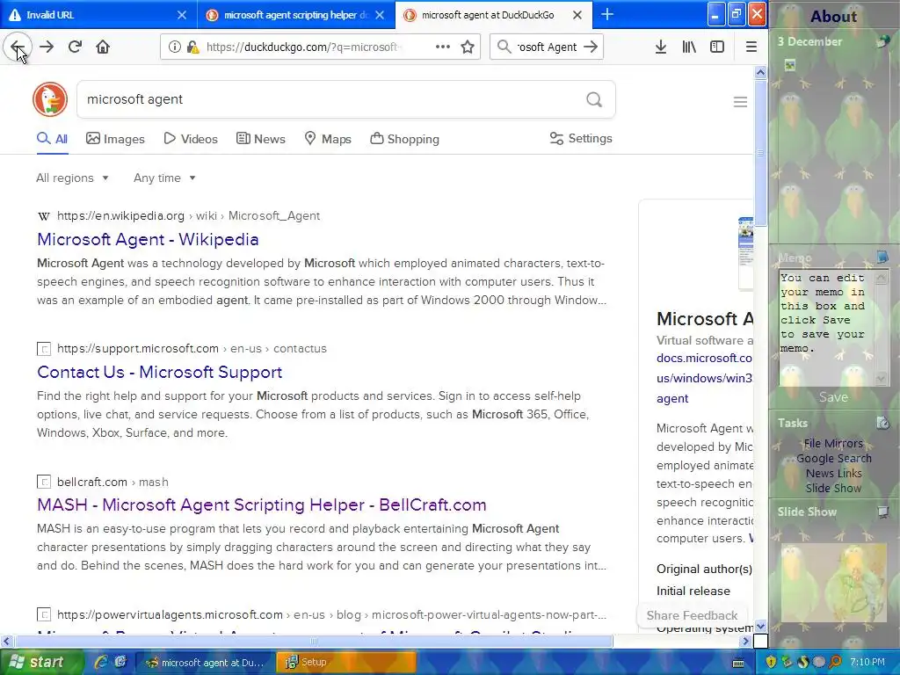Expand the Any time filter dropdown

(x=164, y=178)
